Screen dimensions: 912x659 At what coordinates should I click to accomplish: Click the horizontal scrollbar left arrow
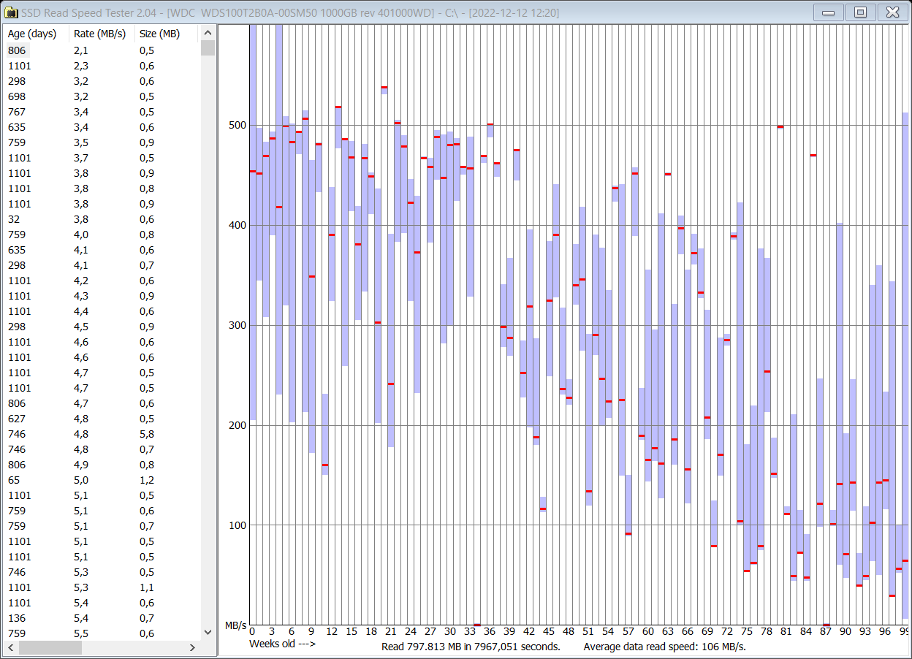pos(11,647)
